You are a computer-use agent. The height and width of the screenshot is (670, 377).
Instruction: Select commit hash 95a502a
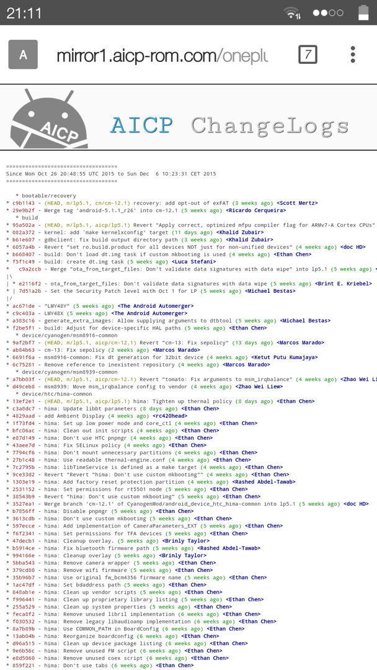(x=24, y=225)
